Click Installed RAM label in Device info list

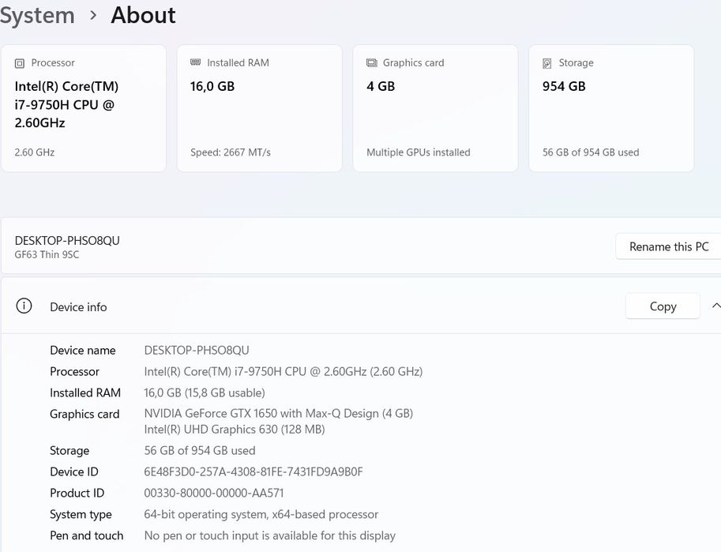pyautogui.click(x=85, y=392)
